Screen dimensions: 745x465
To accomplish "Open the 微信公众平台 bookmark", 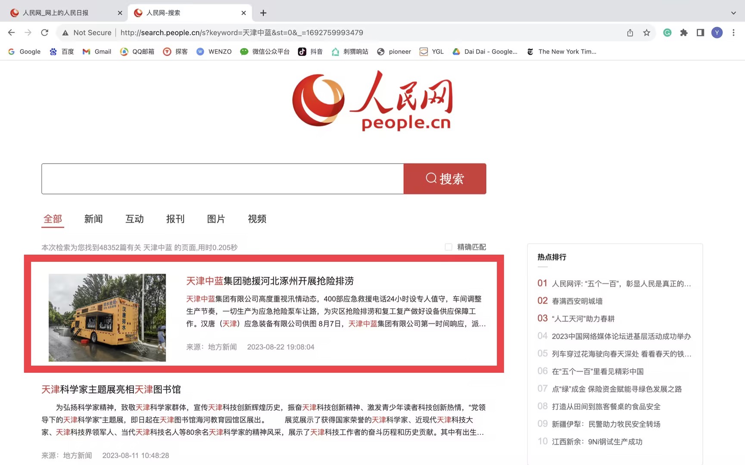I will (x=265, y=52).
